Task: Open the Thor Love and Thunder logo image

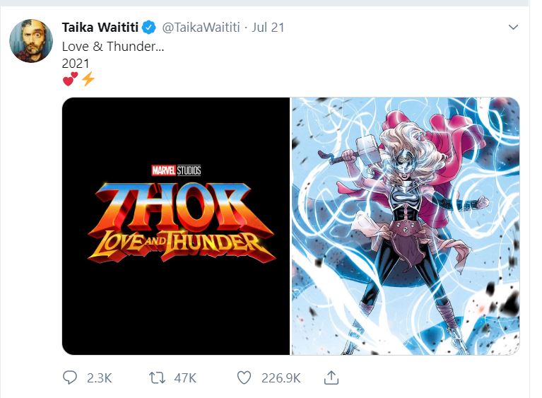Action: click(176, 226)
